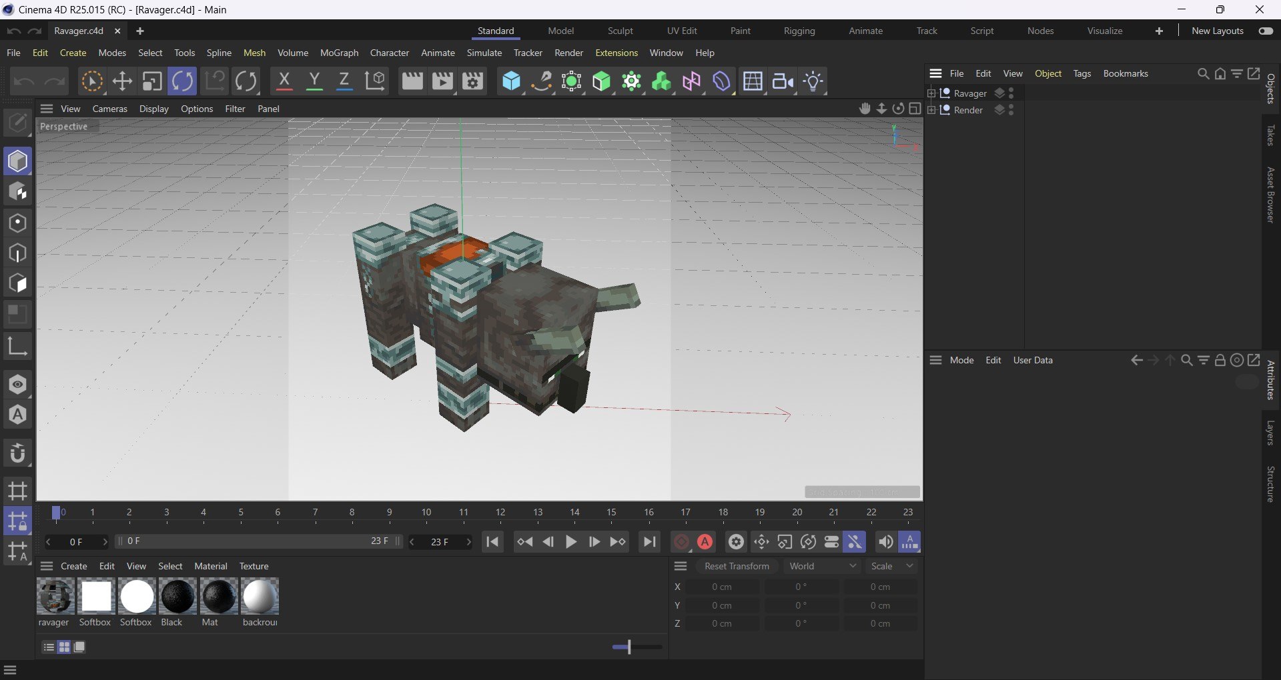Expand the Render object tree
The height and width of the screenshot is (680, 1281).
(931, 110)
